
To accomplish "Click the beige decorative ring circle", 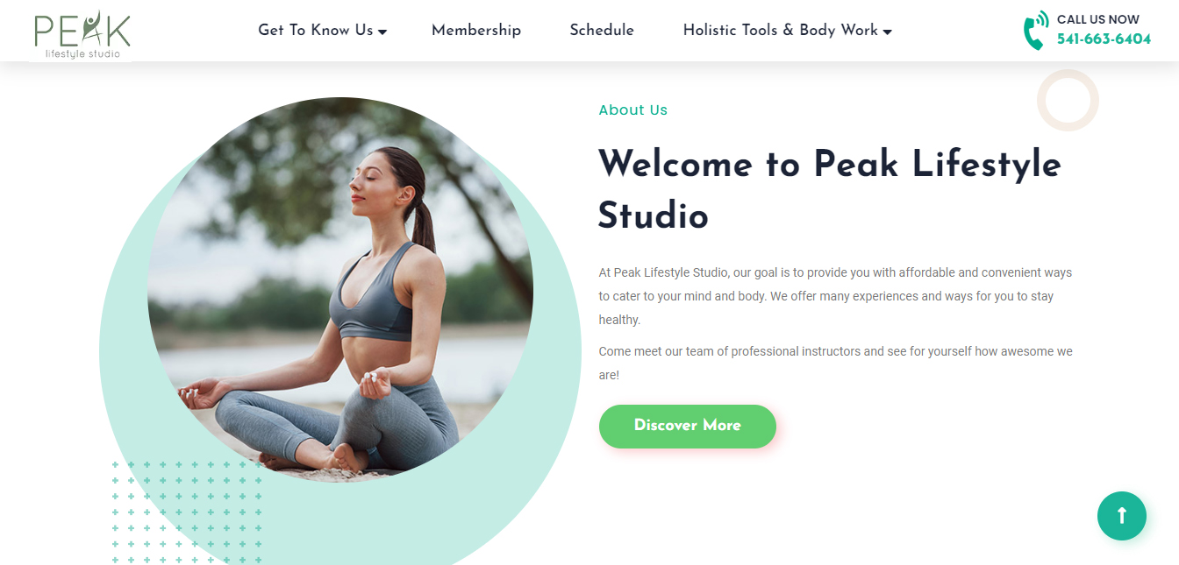I will 1068,100.
